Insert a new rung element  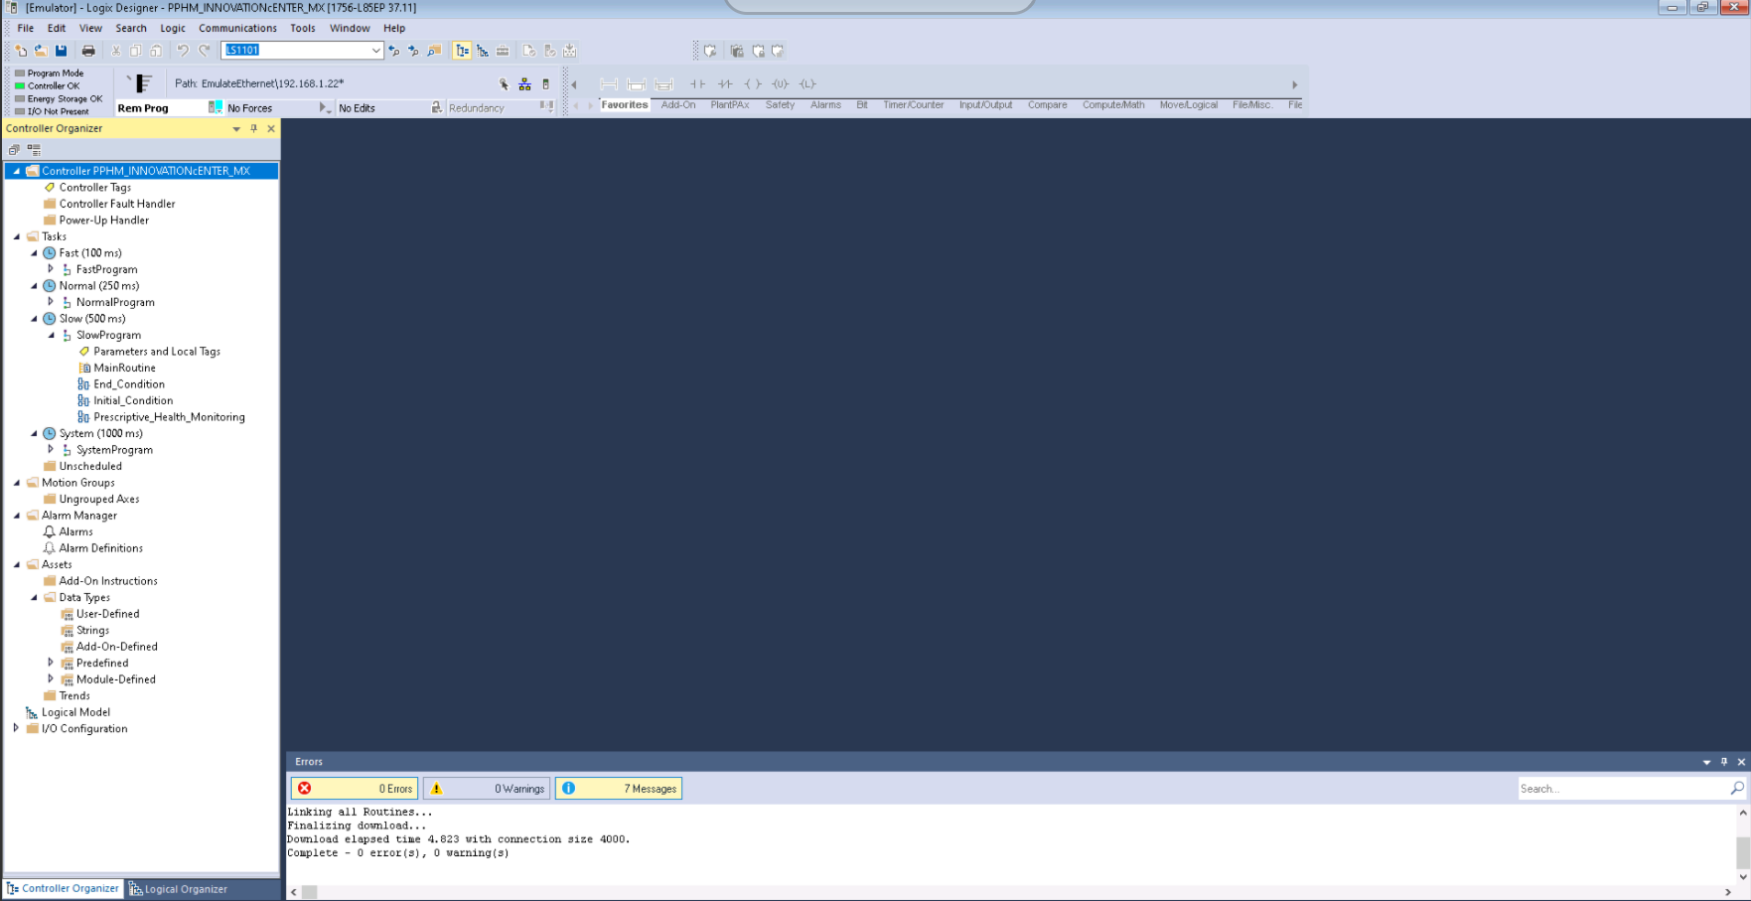click(609, 84)
